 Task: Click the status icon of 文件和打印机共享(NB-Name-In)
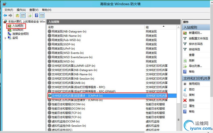pyautogui.click(x=49, y=74)
